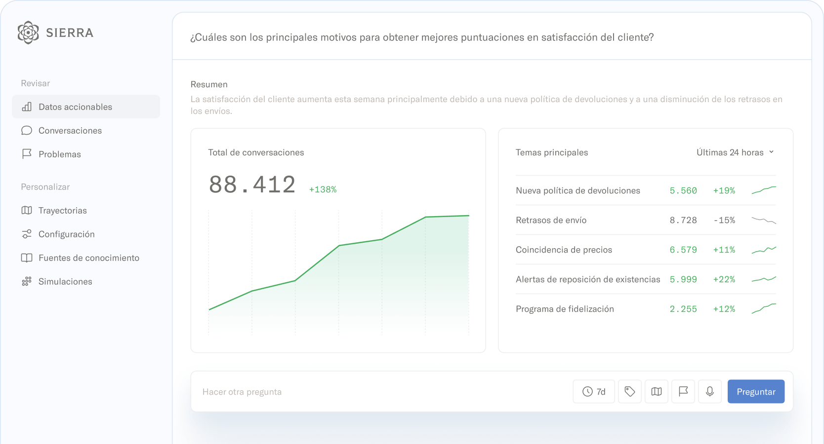Click the 88.412 total conversations value
The width and height of the screenshot is (824, 444).
(252, 185)
